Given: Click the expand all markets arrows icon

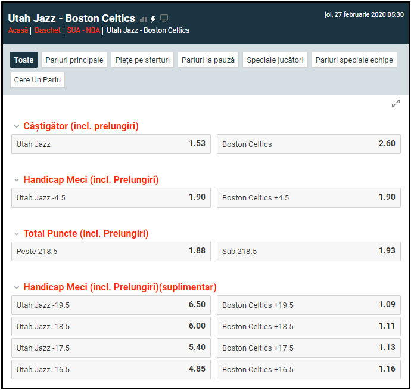Looking at the screenshot, I should pos(396,104).
